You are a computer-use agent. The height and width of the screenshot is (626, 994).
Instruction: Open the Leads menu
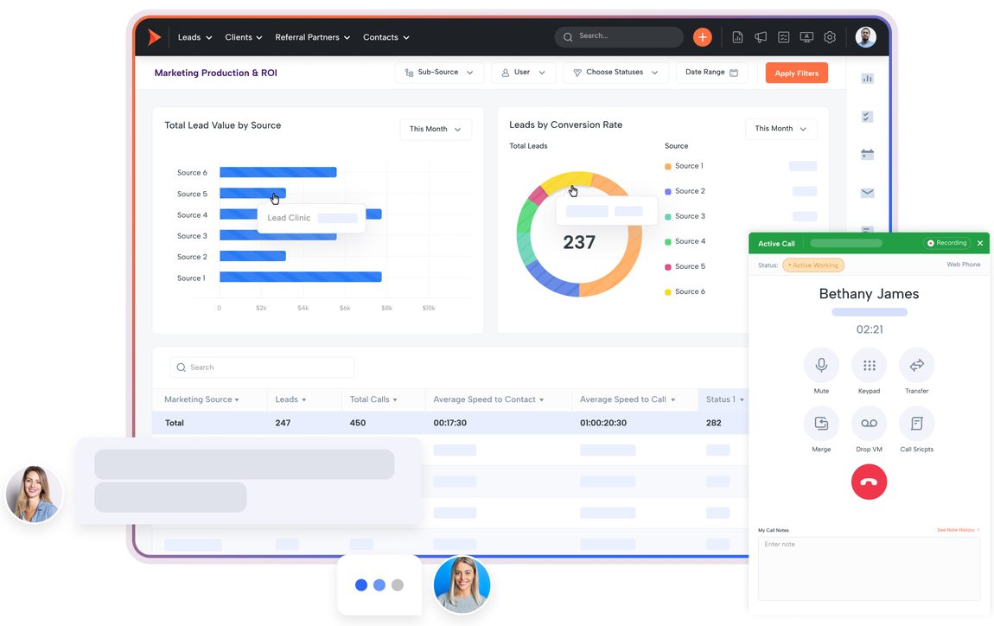pos(194,37)
